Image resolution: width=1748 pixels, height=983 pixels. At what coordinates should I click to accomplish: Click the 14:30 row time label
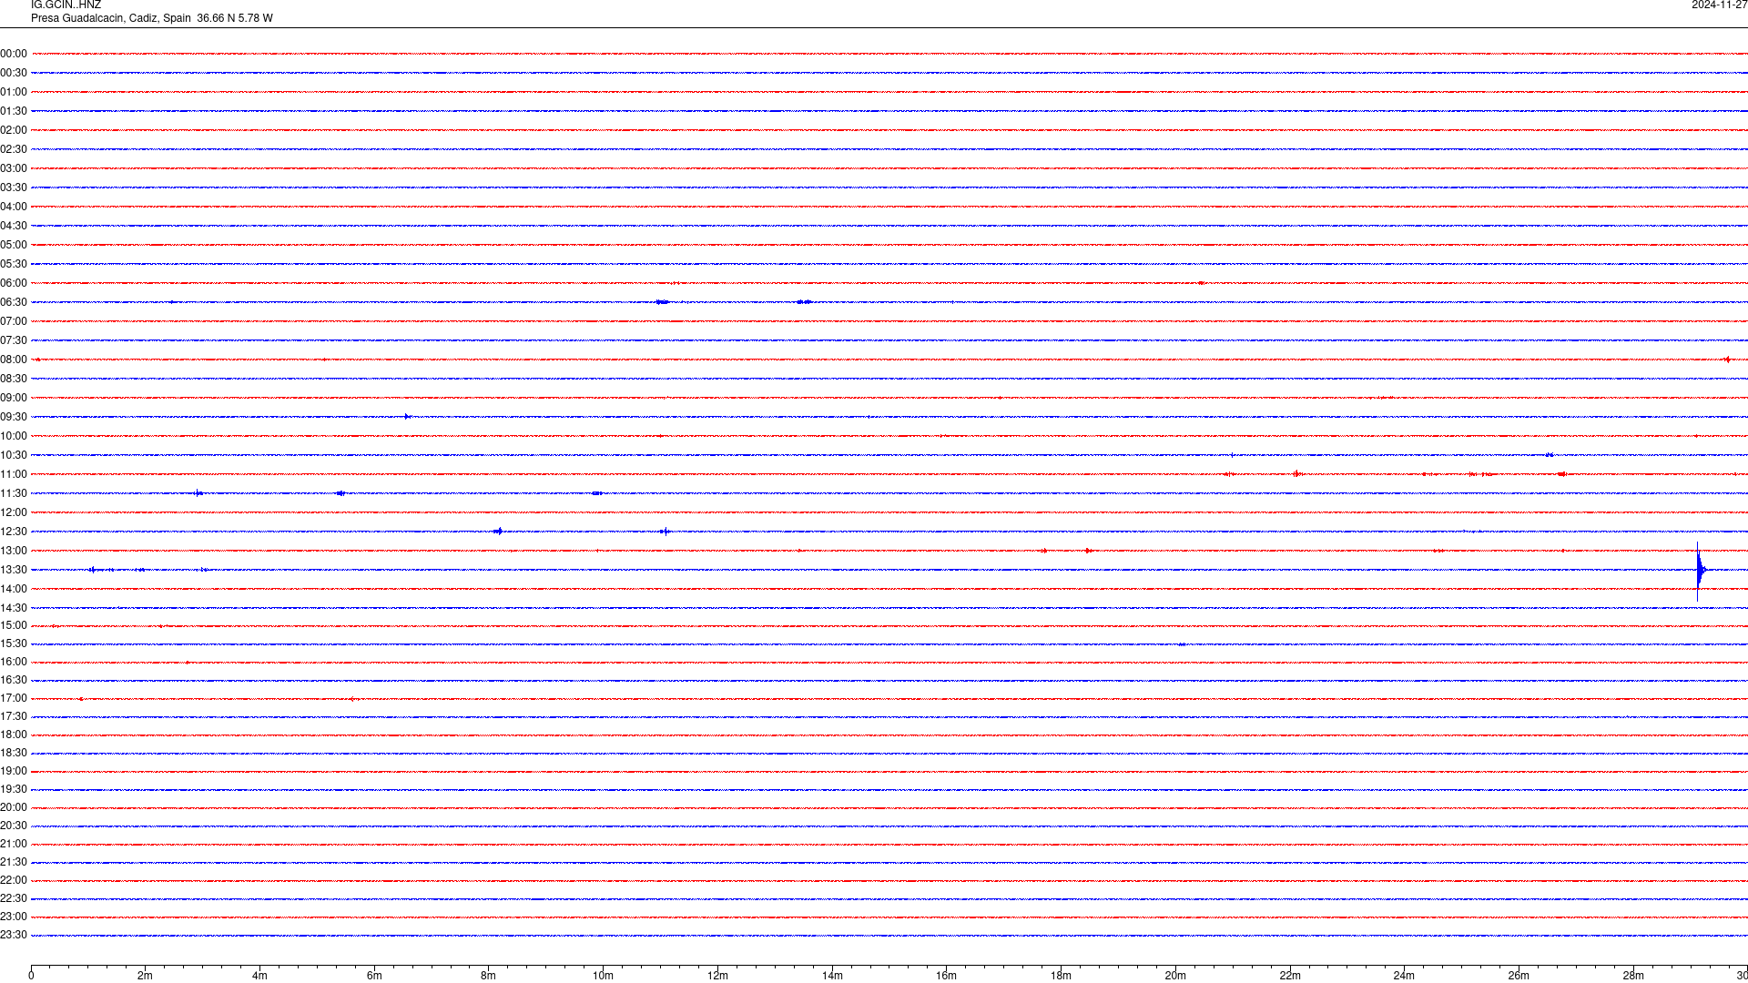14,608
